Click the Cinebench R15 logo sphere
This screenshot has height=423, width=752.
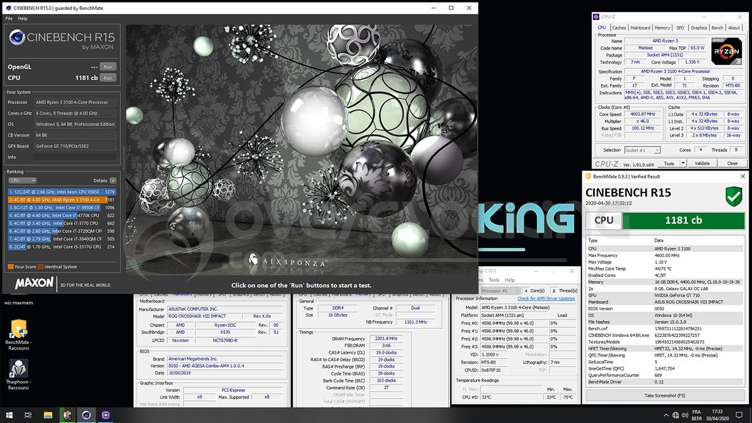point(17,38)
